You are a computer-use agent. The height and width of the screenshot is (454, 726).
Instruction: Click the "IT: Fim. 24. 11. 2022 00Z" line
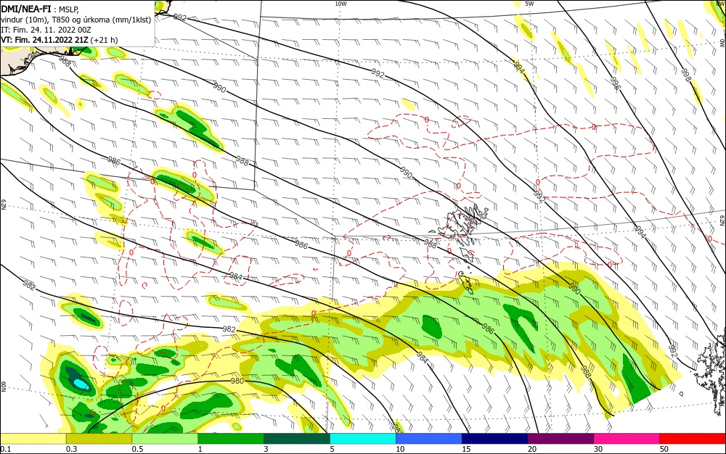(46, 30)
